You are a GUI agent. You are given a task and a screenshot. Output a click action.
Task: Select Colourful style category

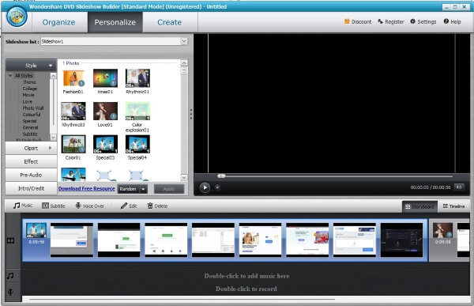pos(32,115)
